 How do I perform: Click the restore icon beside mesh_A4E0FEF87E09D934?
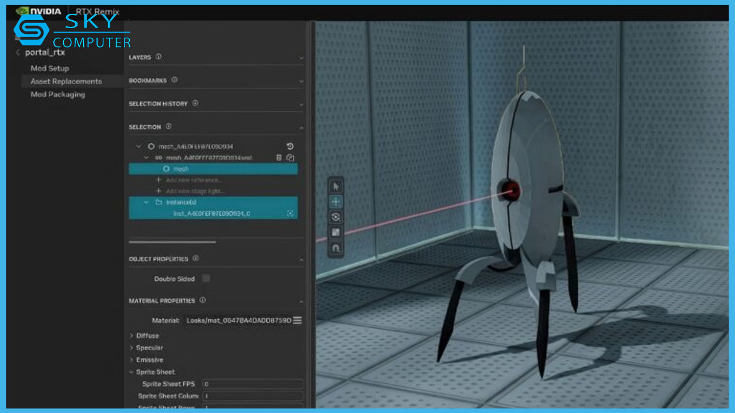point(290,146)
